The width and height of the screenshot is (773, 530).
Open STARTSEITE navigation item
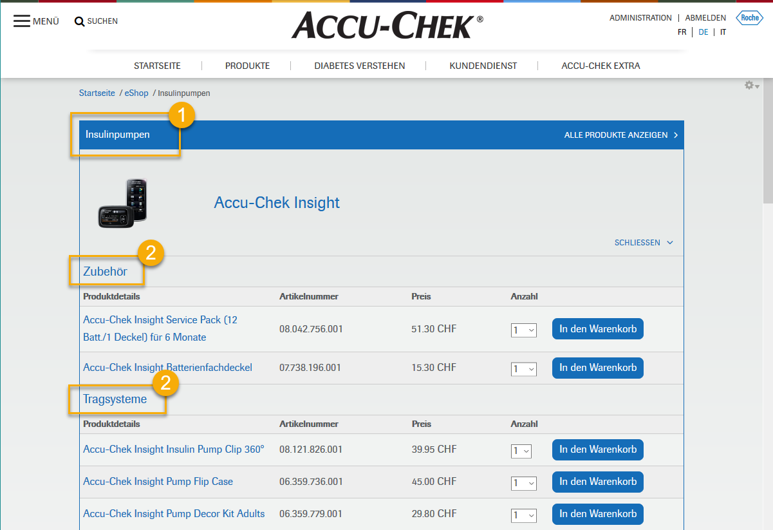157,66
